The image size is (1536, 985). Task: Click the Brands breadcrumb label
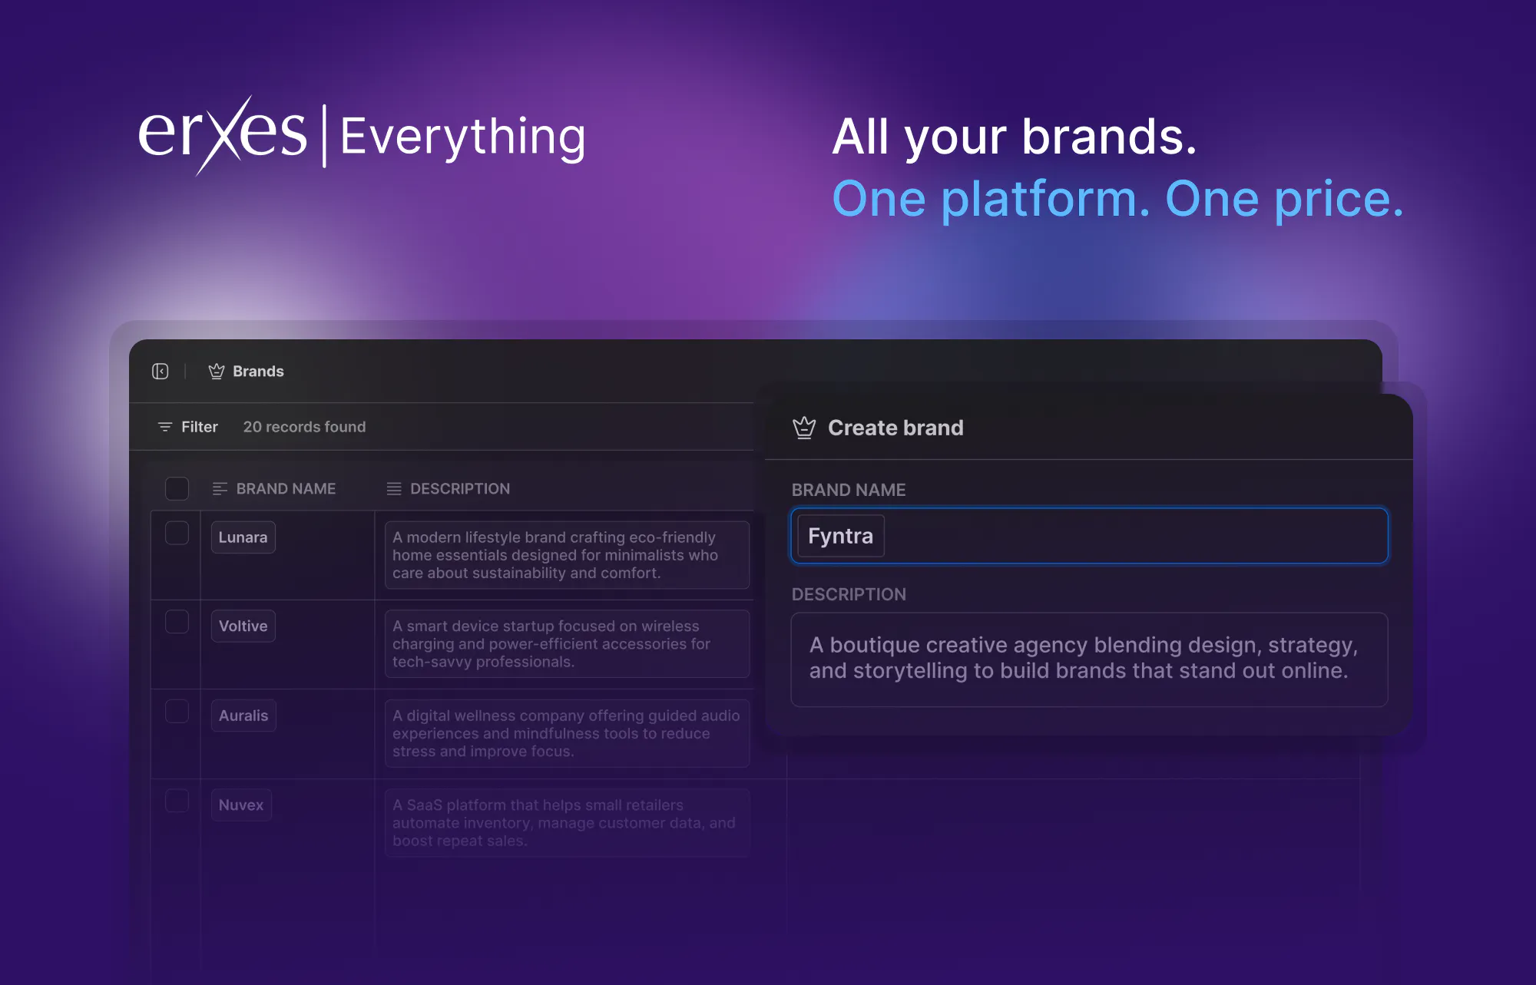pos(258,372)
